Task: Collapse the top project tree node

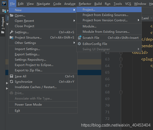Action: click(x=7, y=24)
